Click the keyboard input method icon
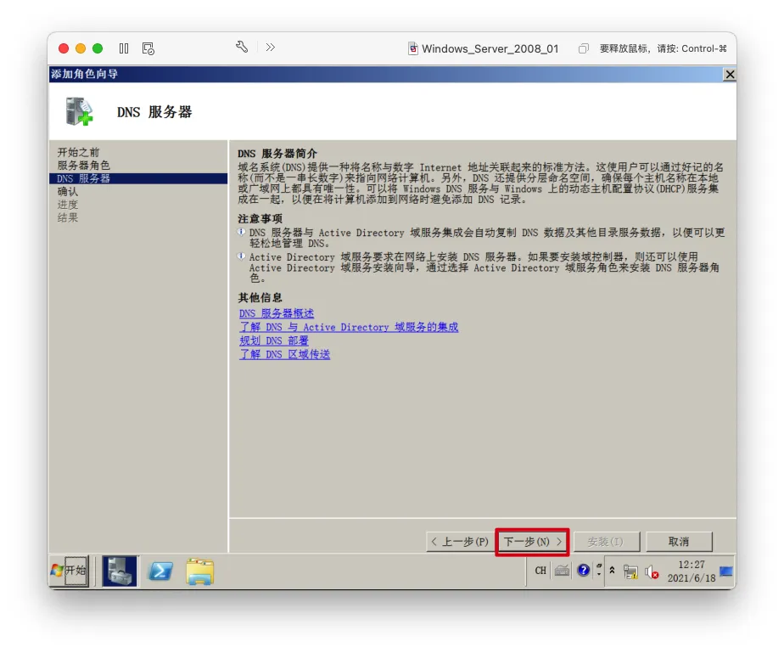The width and height of the screenshot is (784, 653). 562,571
